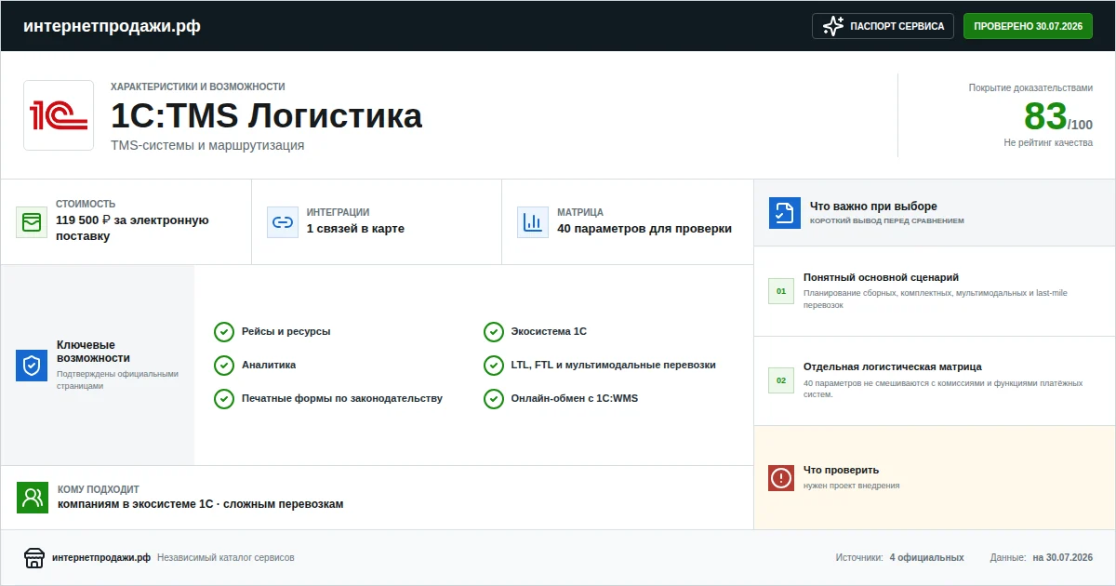1116x586 pixels.
Task: Open интернетпродажи.рф link in the footer
Action: tap(101, 558)
